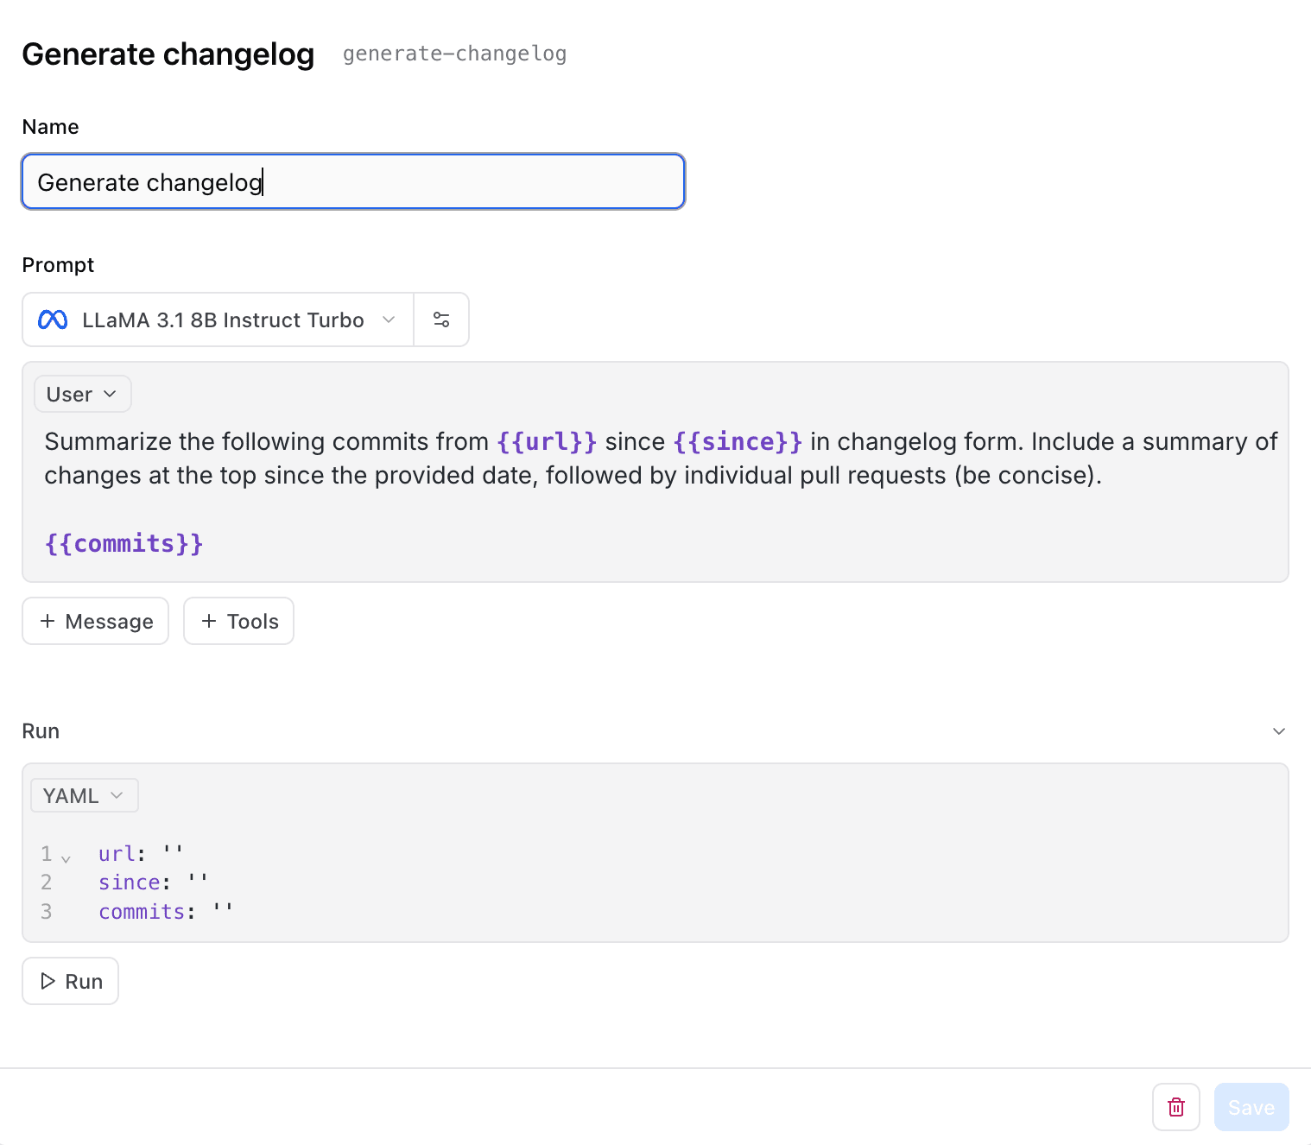Change the User message role dropdown
Screen dimensions: 1311x1145
82,394
